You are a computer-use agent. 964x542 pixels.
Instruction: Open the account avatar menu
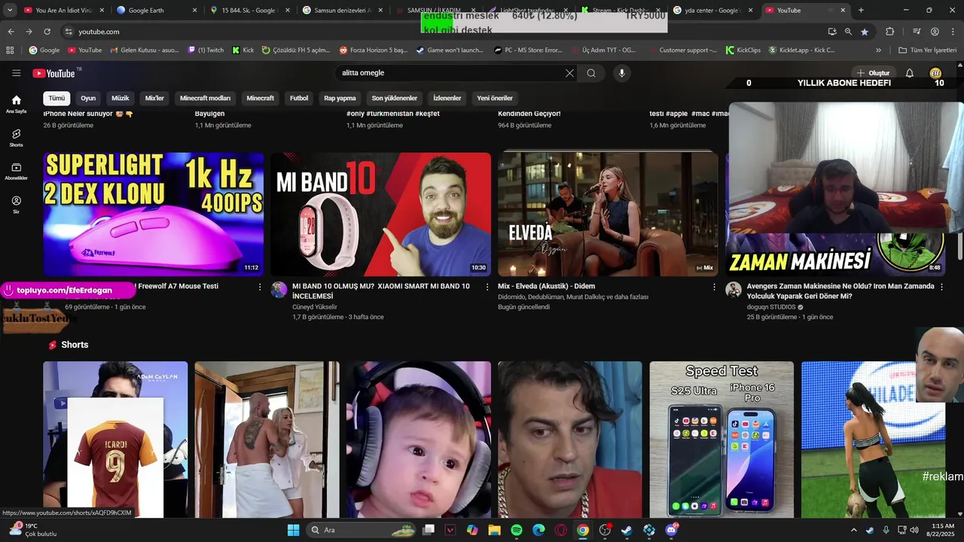click(935, 73)
